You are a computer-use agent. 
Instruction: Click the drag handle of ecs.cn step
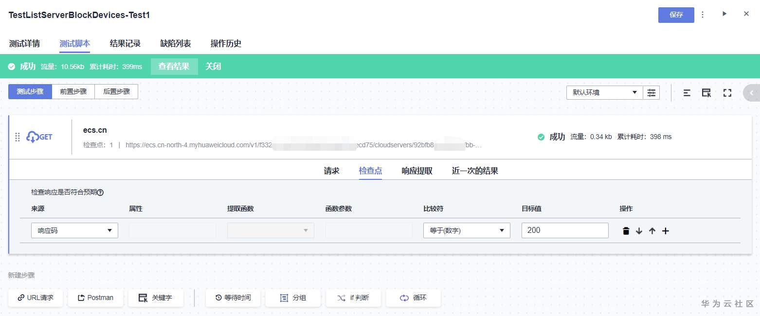pos(18,137)
